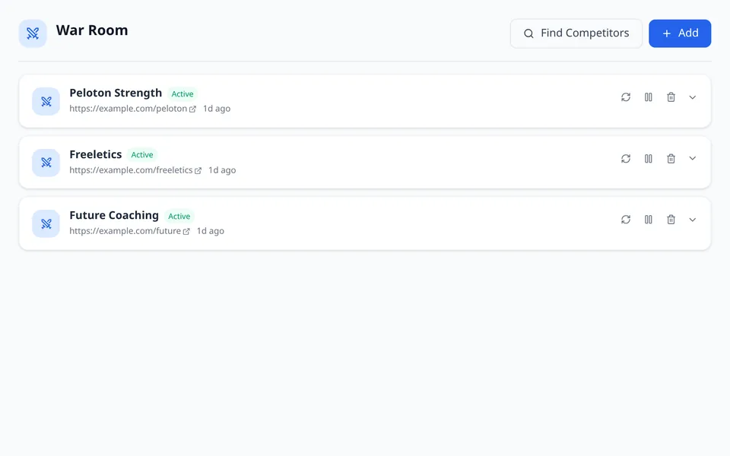Click the 1d ago timestamp on Future Coaching

(x=211, y=231)
